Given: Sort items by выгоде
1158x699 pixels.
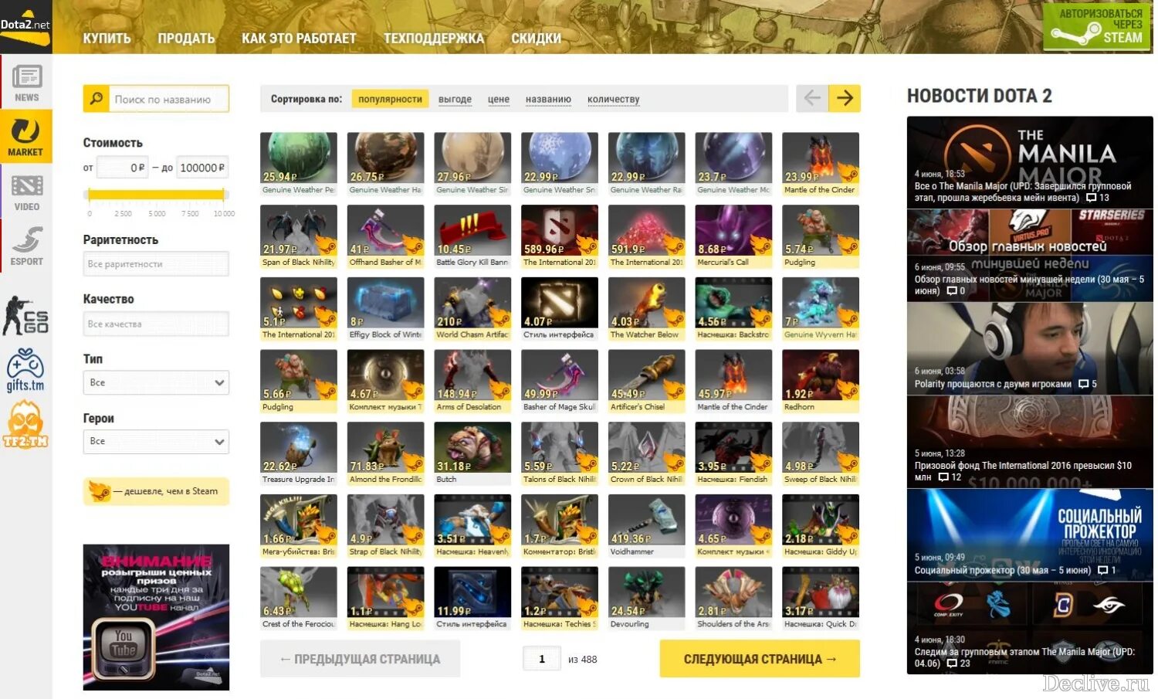Looking at the screenshot, I should (455, 99).
